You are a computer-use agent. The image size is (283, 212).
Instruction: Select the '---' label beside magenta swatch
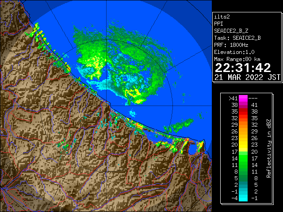point(253,98)
